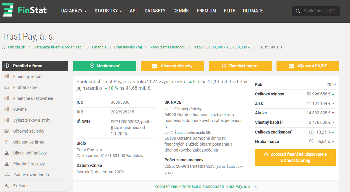350x192 pixels.
Task: Select Prehľad o firme in sidebar
Action: (x=35, y=66)
